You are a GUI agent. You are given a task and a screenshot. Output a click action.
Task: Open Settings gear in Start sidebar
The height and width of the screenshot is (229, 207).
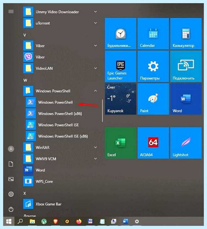(x=11, y=194)
